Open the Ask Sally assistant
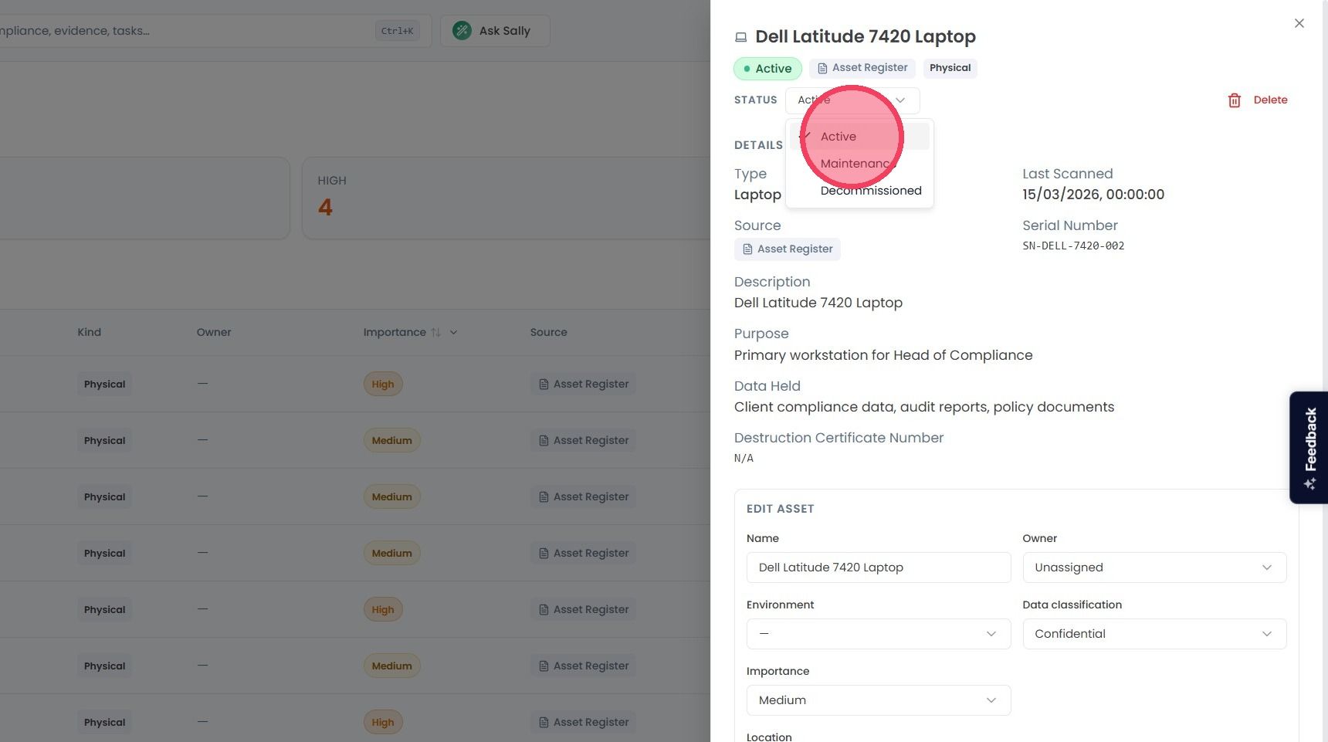 pyautogui.click(x=495, y=31)
